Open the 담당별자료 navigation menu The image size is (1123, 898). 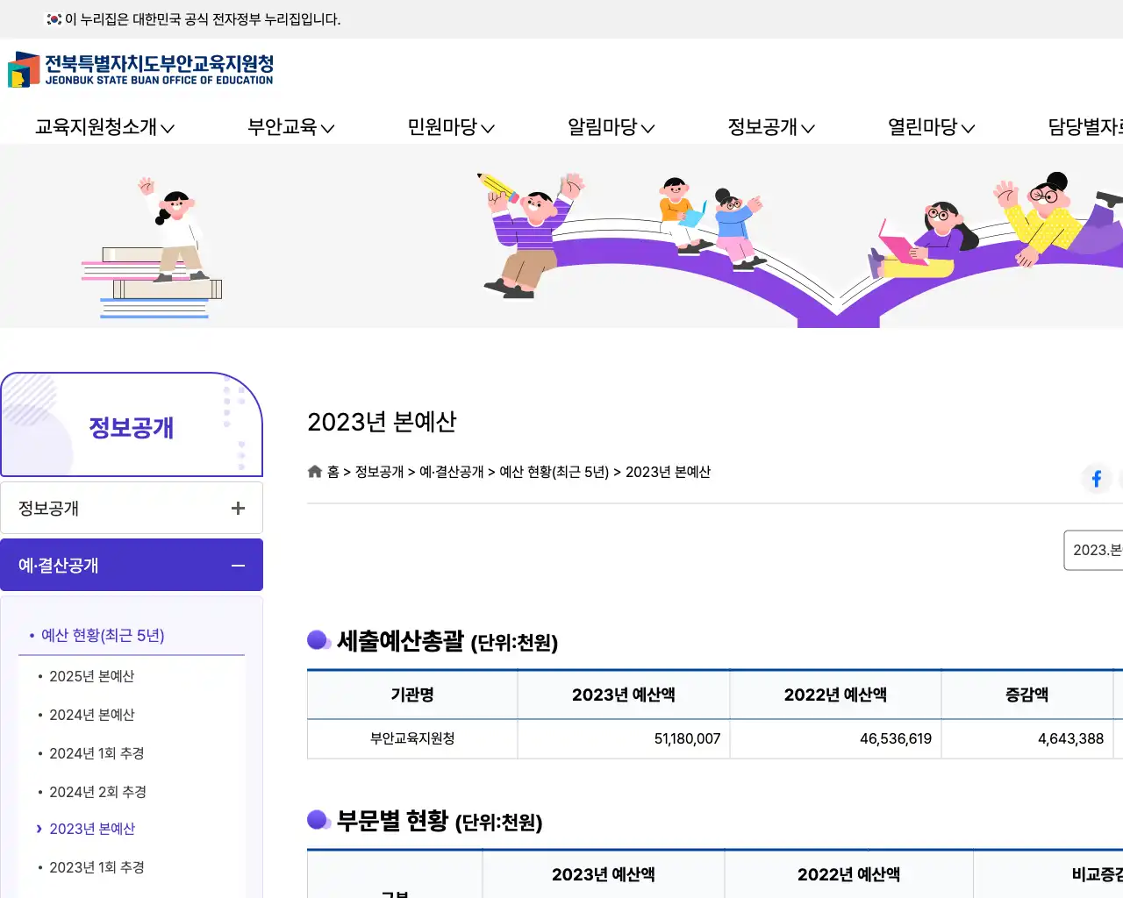[x=1085, y=127]
